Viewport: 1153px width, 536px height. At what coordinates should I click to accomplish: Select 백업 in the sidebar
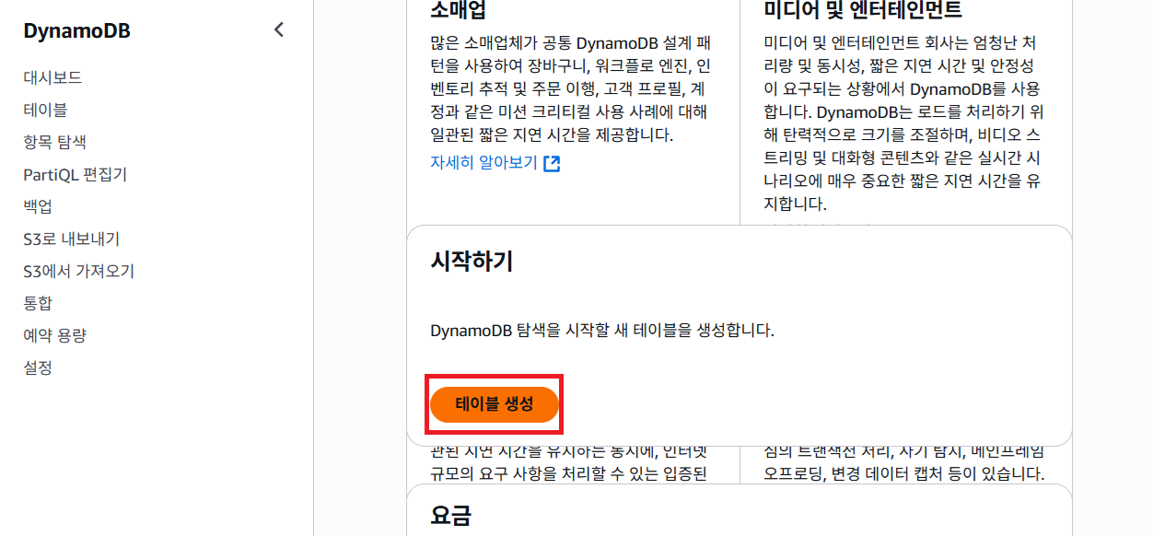click(x=38, y=206)
